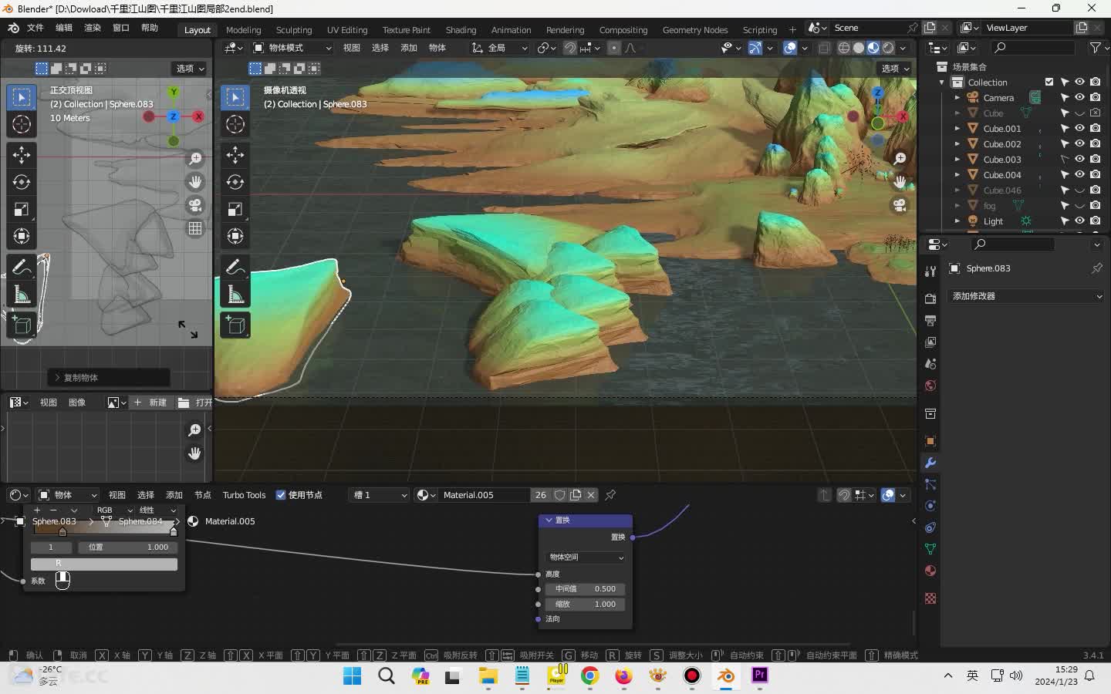This screenshot has height=694, width=1111.
Task: Open transform orientation dropdown (全局)
Action: pyautogui.click(x=500, y=48)
